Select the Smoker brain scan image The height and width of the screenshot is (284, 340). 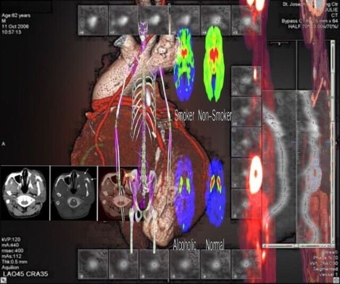(x=184, y=64)
